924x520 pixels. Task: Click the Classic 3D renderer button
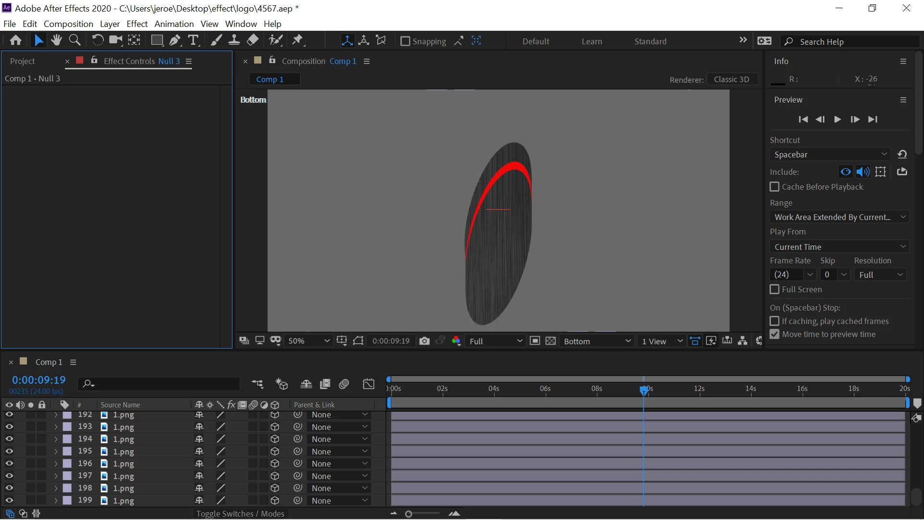(x=731, y=79)
